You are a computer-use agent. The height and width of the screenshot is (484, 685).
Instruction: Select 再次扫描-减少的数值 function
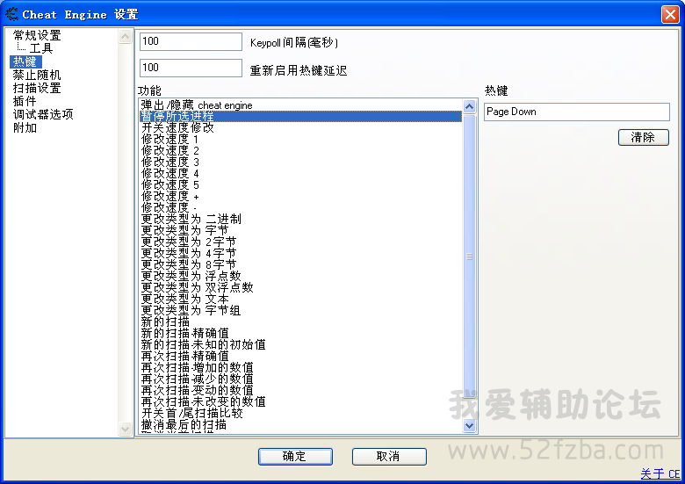(300, 379)
